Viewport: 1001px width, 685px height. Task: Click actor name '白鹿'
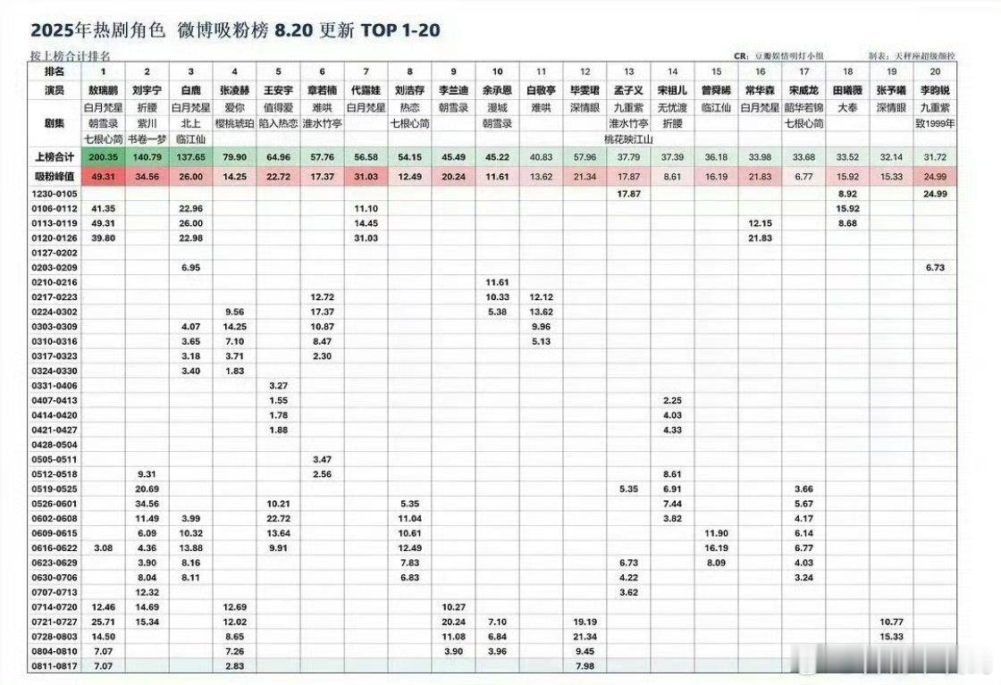191,90
